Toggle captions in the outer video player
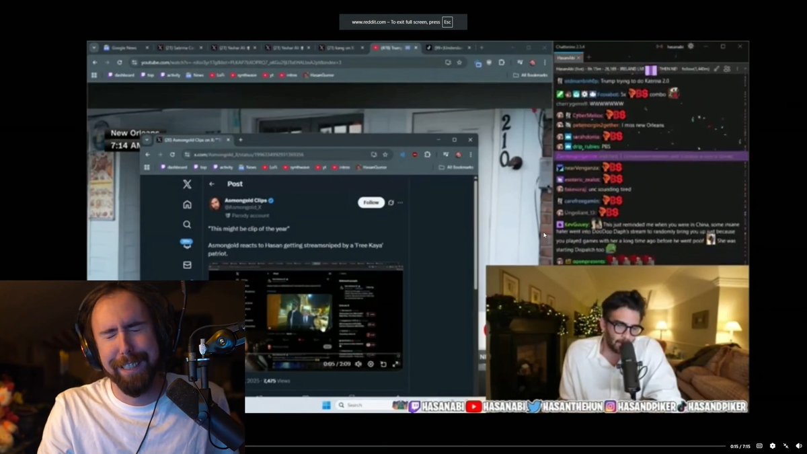Image resolution: width=807 pixels, height=454 pixels. [759, 446]
